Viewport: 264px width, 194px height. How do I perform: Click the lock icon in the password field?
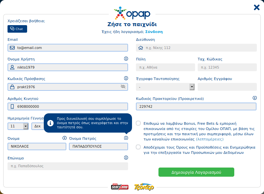click(x=12, y=87)
